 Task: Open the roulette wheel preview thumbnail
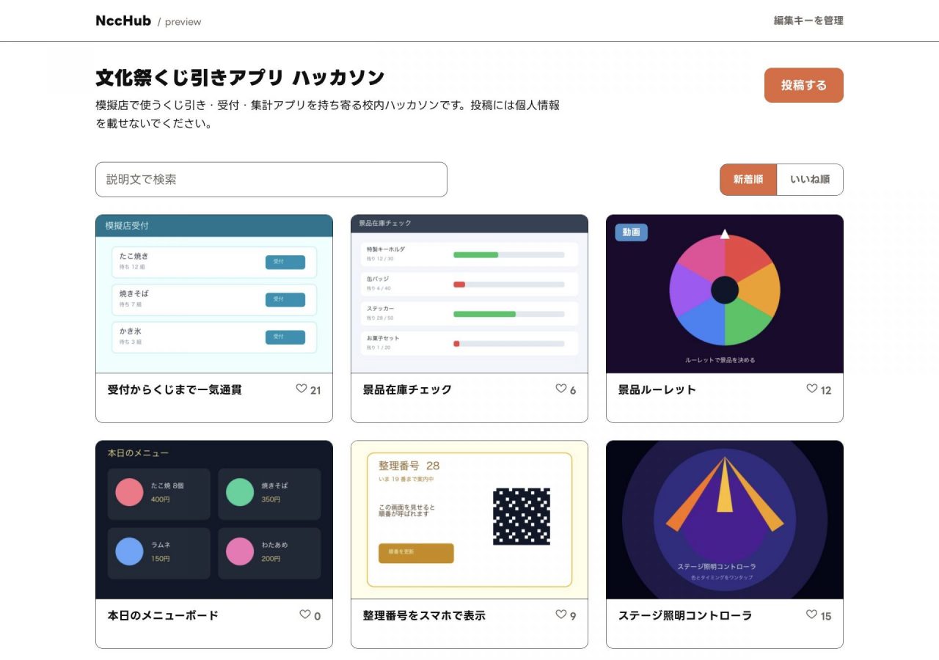tap(725, 294)
